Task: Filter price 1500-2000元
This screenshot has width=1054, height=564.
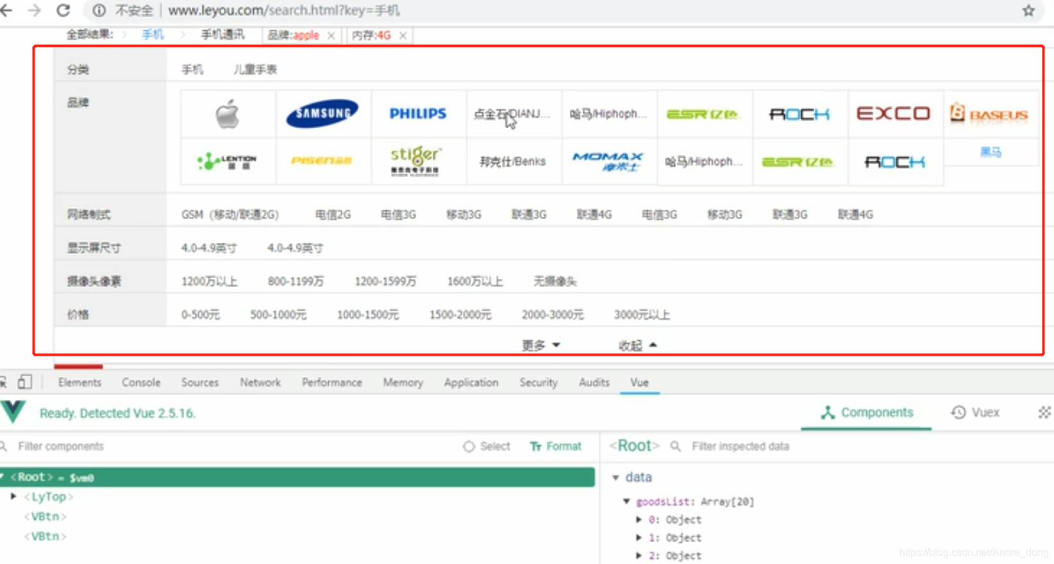Action: [460, 314]
